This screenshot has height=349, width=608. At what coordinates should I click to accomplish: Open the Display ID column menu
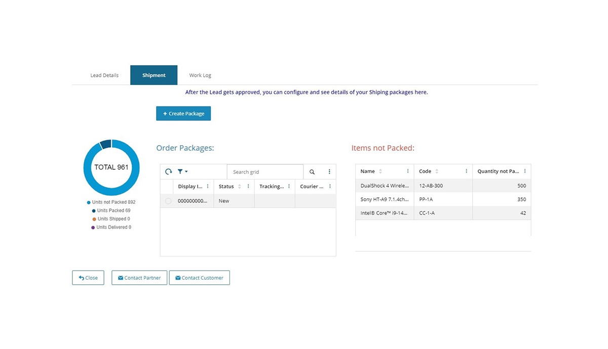(208, 187)
